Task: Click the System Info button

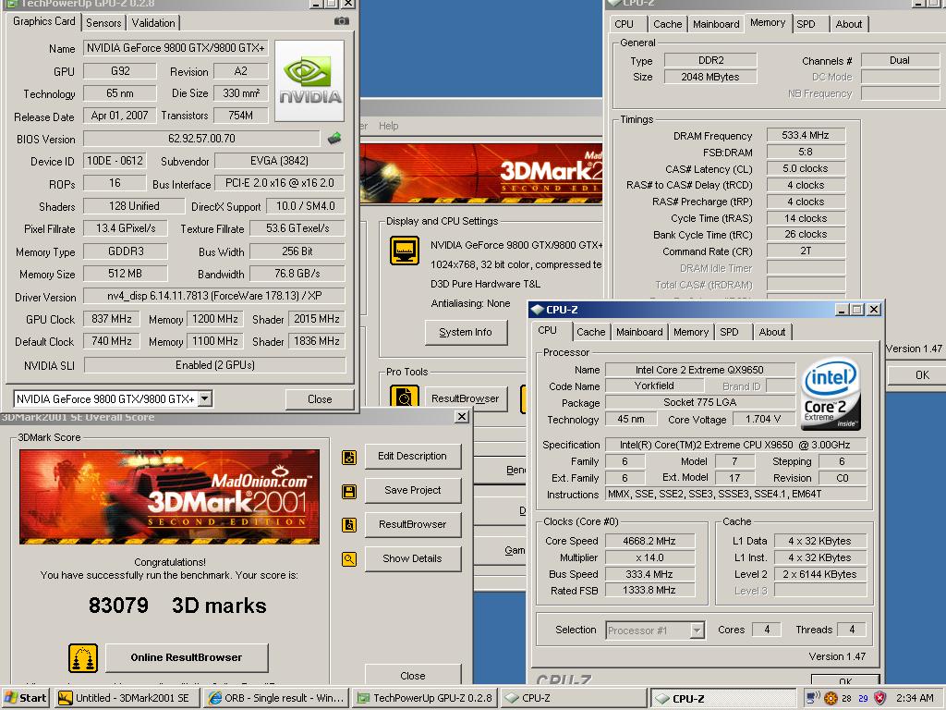Action: pyautogui.click(x=466, y=332)
